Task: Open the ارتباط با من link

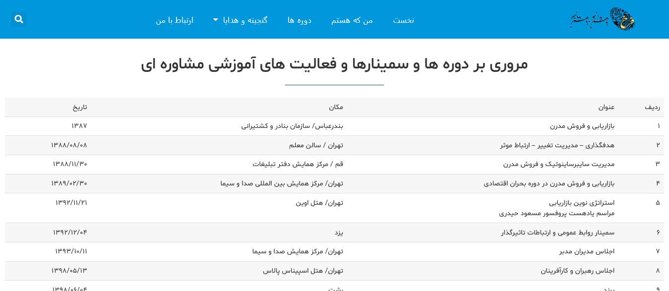Action: [175, 20]
